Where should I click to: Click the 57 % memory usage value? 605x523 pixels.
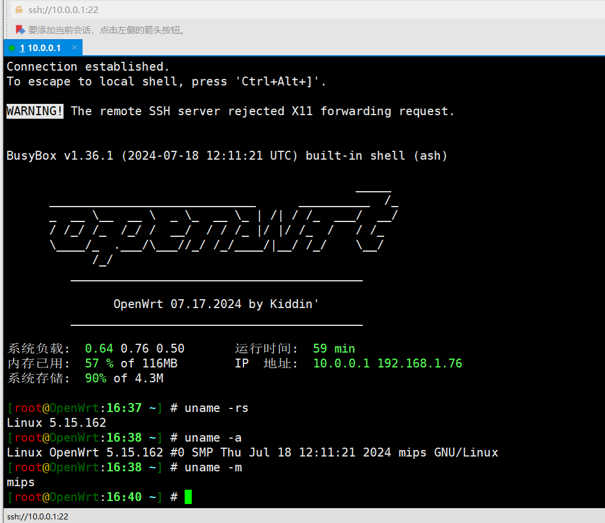tap(99, 363)
